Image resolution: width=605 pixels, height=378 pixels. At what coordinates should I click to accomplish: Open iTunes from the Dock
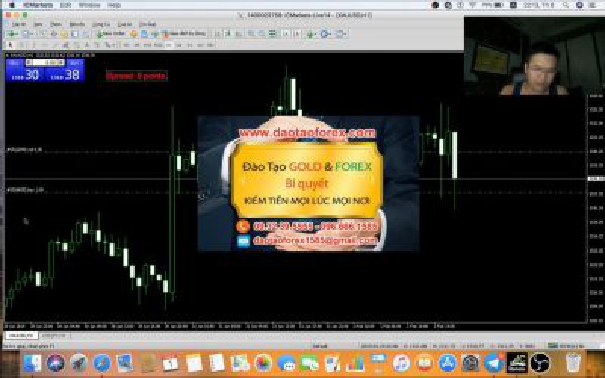[401, 363]
